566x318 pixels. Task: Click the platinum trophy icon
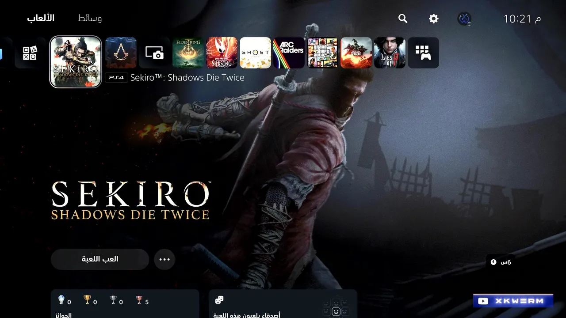click(x=61, y=300)
